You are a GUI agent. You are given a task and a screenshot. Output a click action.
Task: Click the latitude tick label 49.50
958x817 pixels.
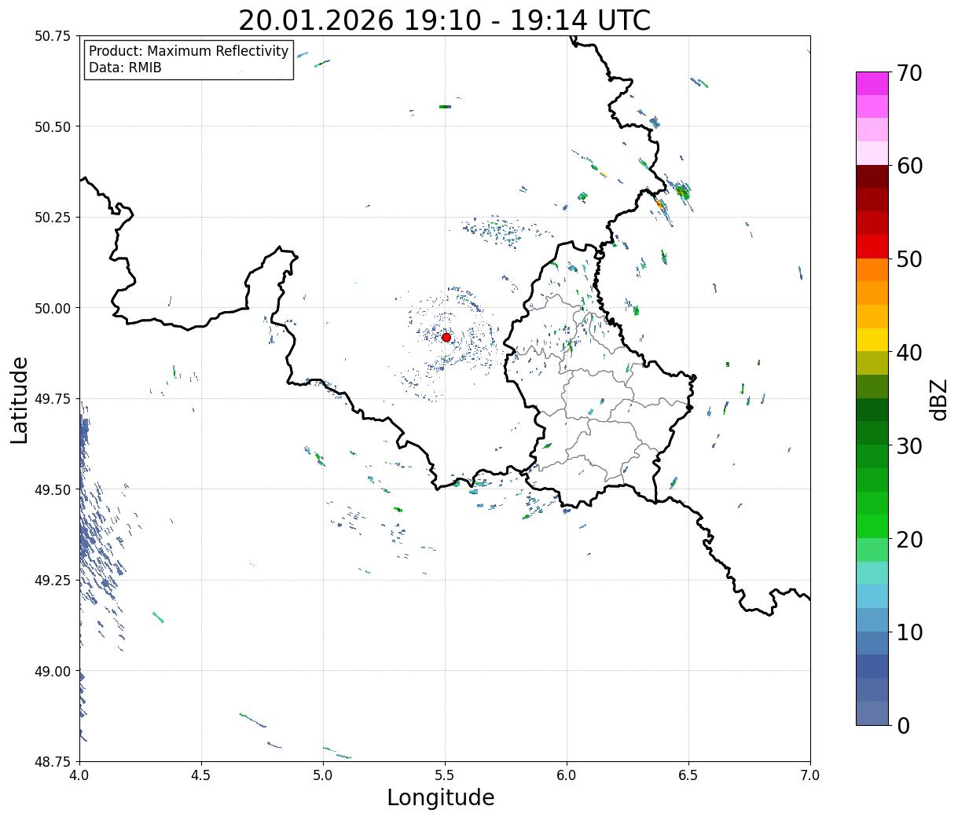click(x=53, y=489)
